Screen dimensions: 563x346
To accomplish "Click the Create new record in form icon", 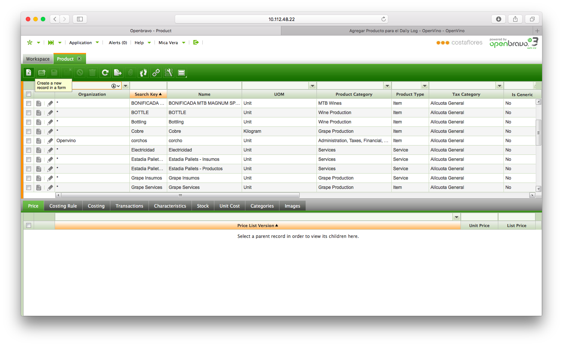I will coord(28,73).
